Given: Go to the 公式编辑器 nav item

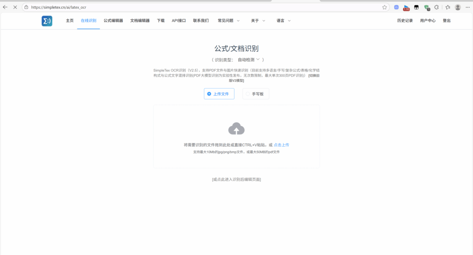Looking at the screenshot, I should pyautogui.click(x=113, y=21).
